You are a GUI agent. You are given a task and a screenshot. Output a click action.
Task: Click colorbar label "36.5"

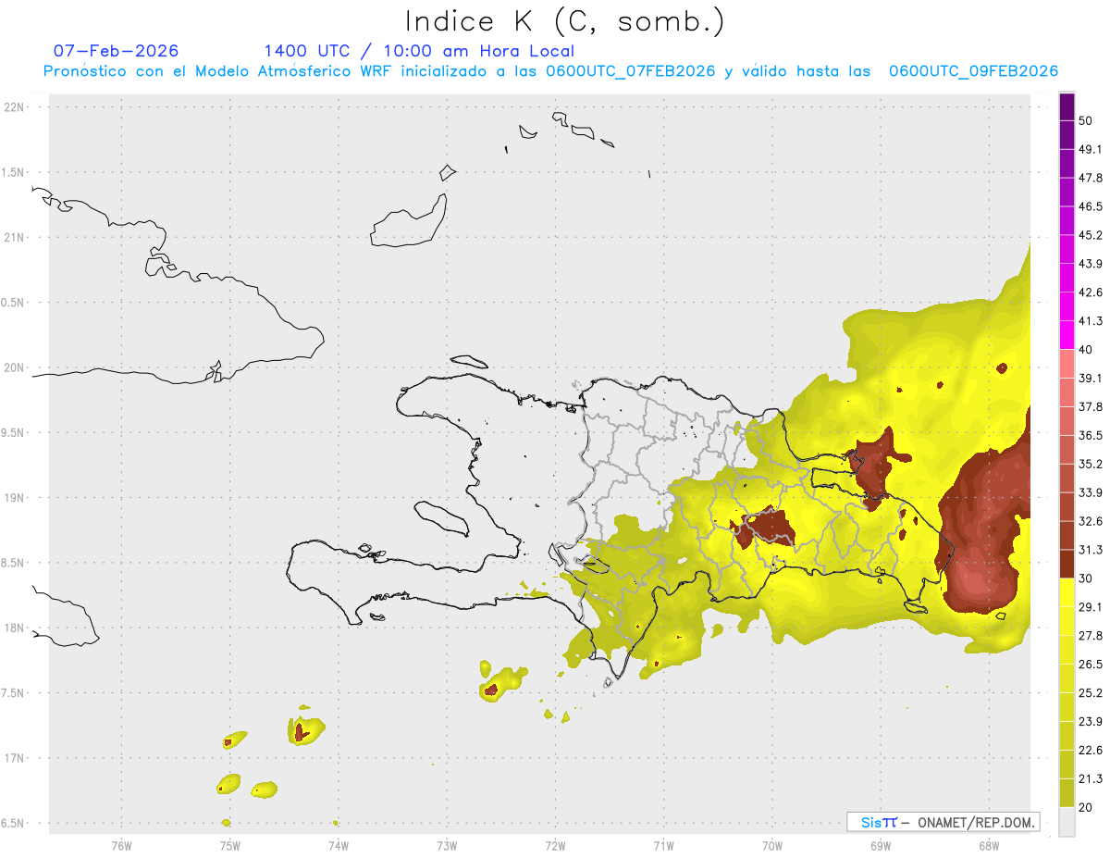(1091, 435)
